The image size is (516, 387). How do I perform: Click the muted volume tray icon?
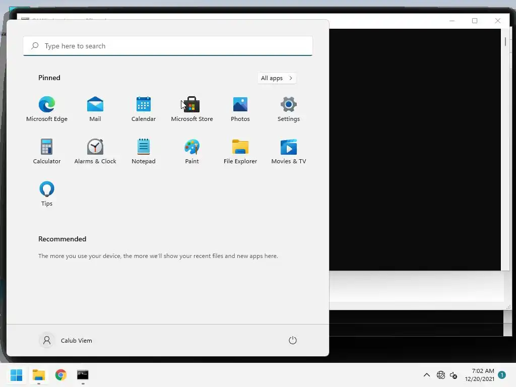454,375
